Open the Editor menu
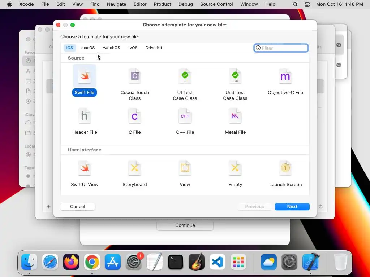 pos(140,4)
